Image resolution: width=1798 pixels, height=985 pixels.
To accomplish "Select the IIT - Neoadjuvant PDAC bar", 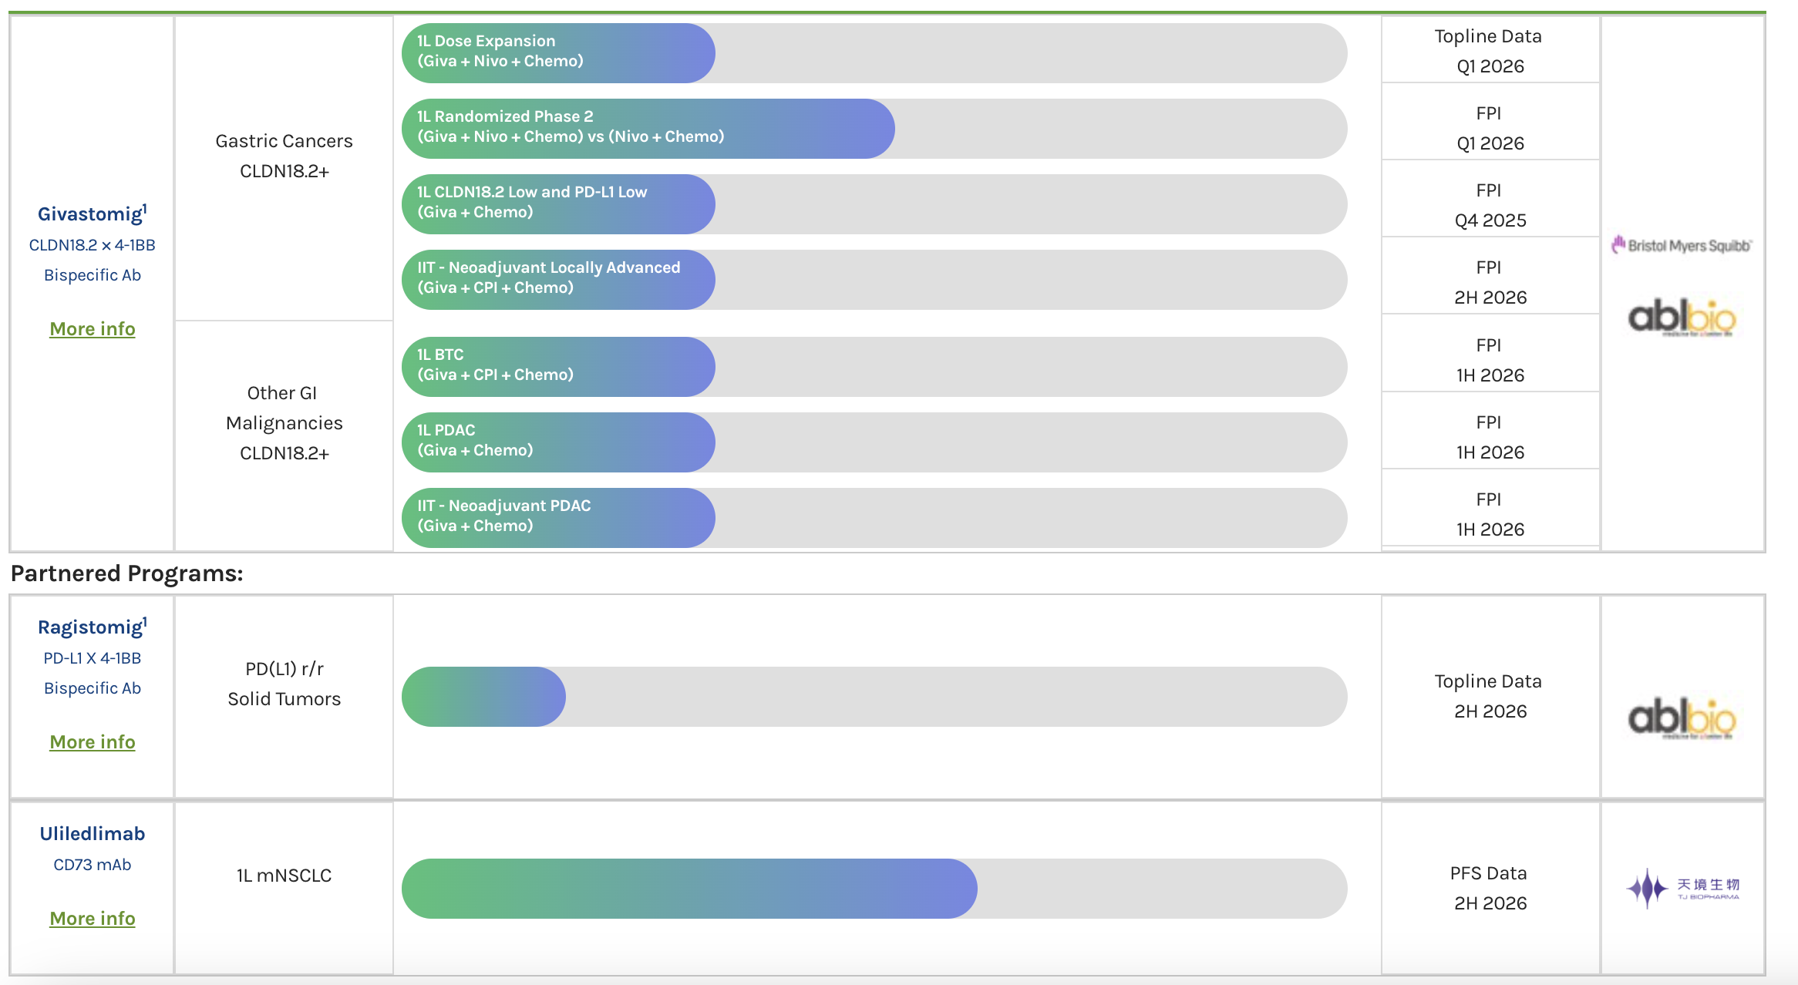I will point(558,517).
